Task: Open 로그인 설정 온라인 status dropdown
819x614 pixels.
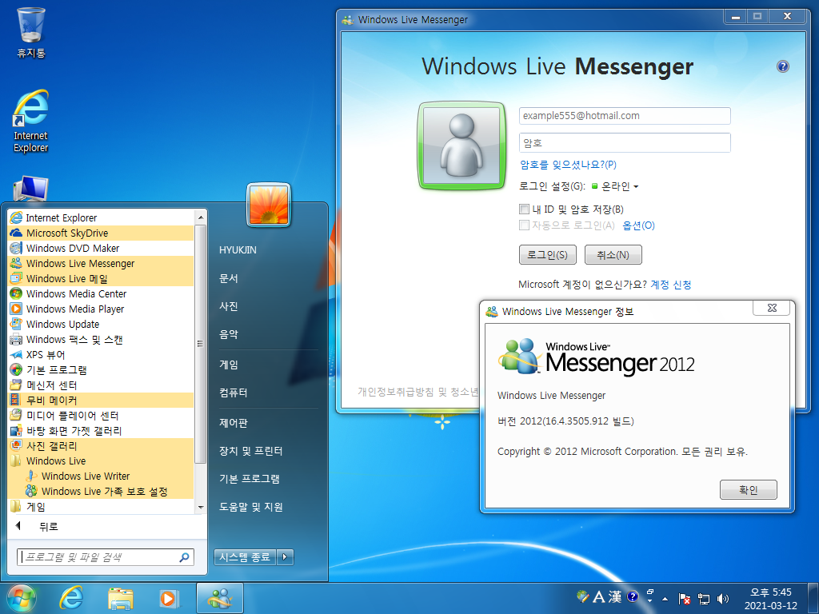Action: point(615,186)
